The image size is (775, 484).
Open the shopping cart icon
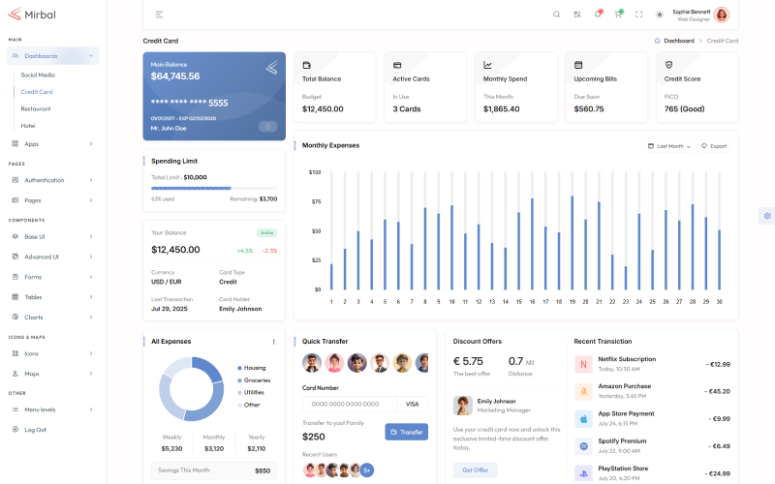[618, 15]
